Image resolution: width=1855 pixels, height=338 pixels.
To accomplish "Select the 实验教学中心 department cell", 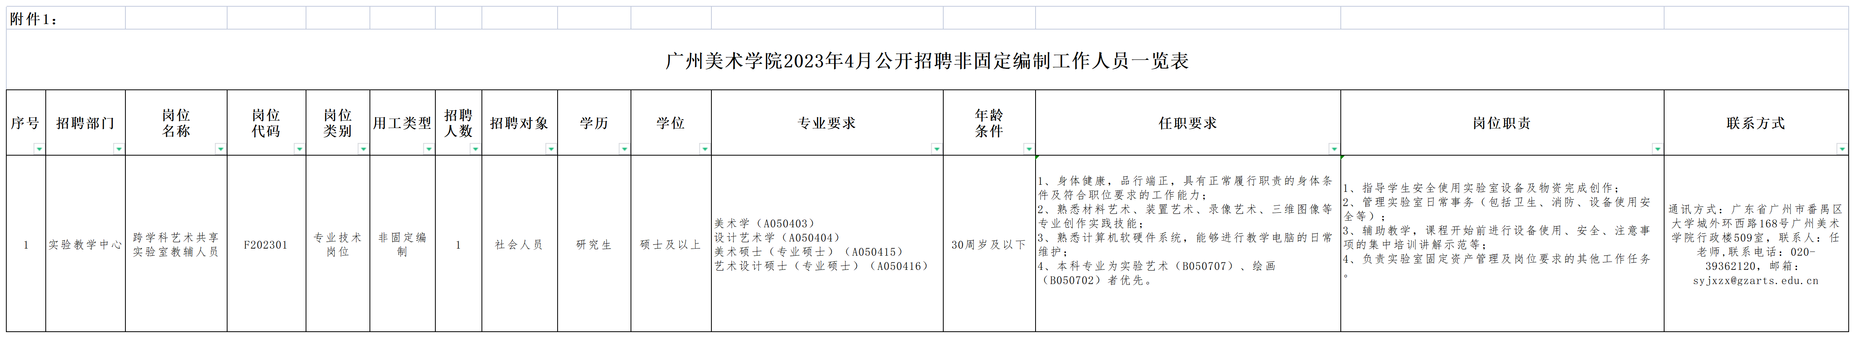I will (86, 244).
